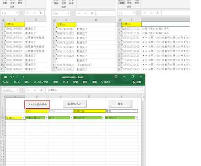This screenshot has width=201, height=166.
Task: Open the OutPut name box dropdown in yamato.xlsm
Action: point(17,90)
